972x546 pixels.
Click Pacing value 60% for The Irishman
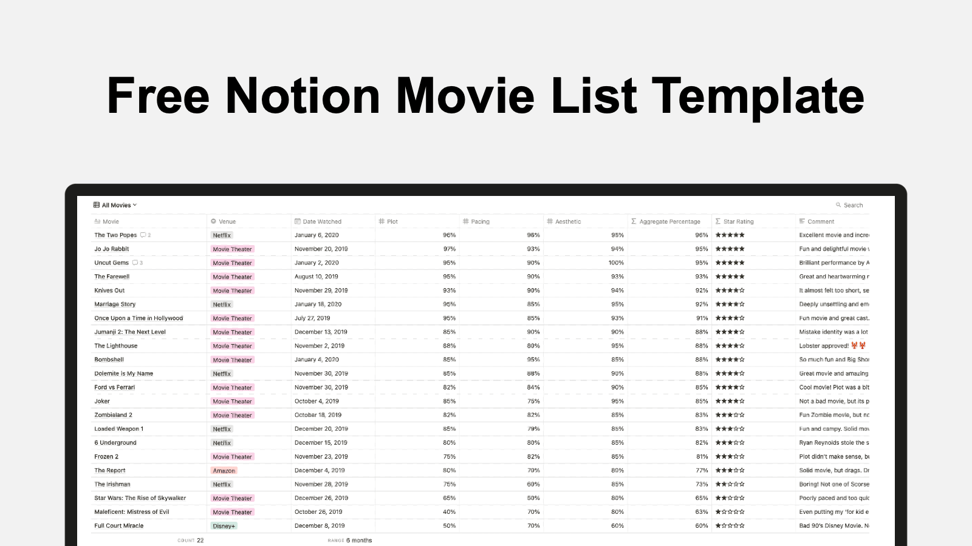[x=533, y=484]
